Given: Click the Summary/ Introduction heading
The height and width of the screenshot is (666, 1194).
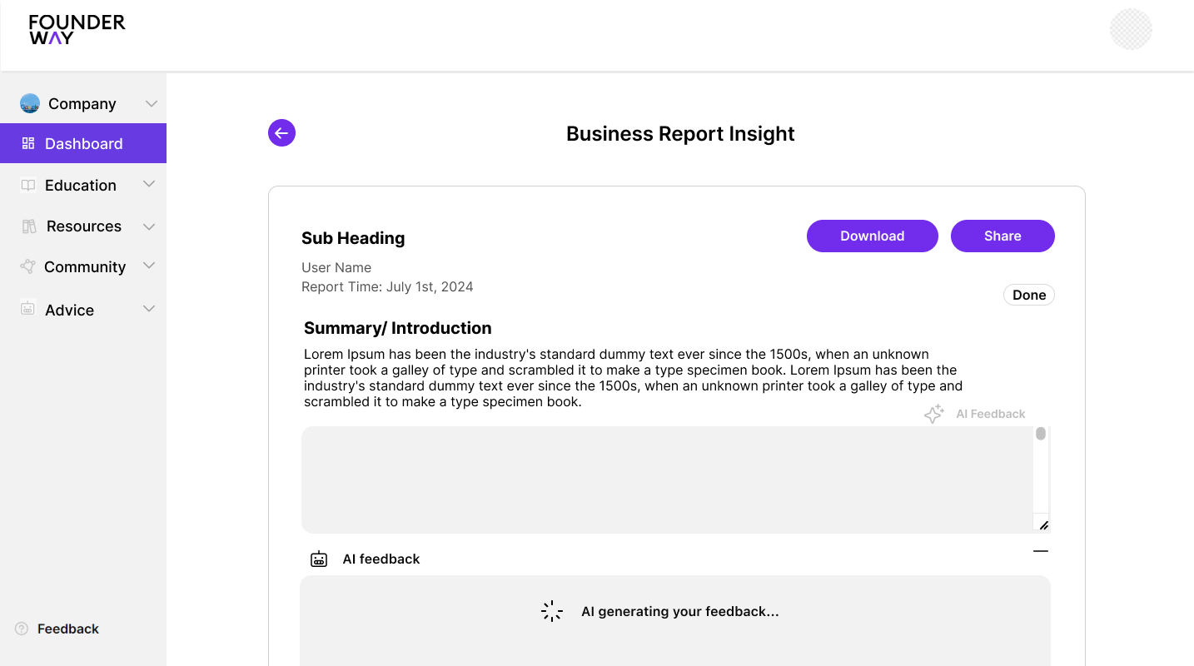Looking at the screenshot, I should (398, 328).
